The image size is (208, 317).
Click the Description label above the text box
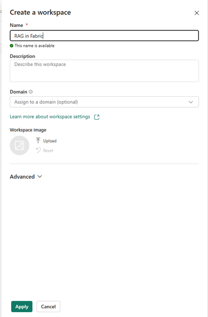click(x=22, y=56)
